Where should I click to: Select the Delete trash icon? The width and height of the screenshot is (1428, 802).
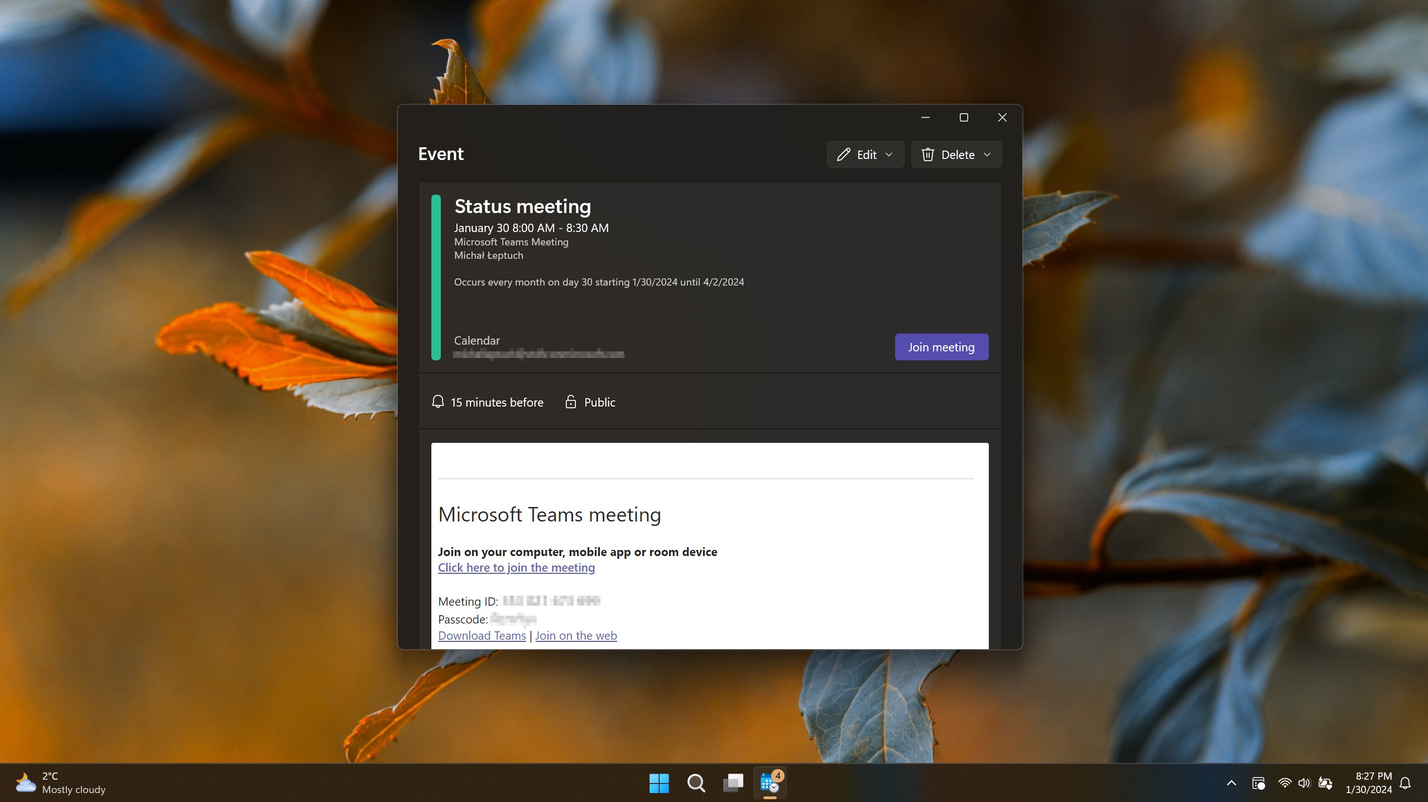(927, 154)
